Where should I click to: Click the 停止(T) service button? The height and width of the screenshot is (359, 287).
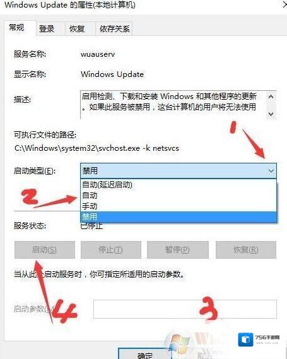point(111,250)
